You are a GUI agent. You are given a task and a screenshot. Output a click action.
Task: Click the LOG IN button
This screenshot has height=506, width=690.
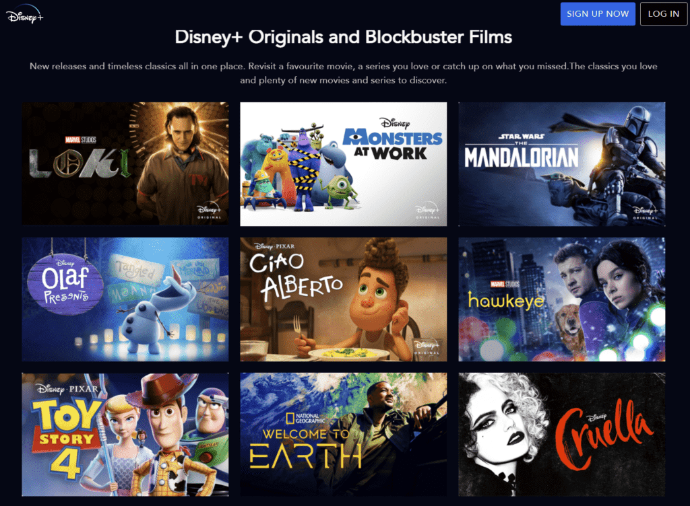(663, 13)
